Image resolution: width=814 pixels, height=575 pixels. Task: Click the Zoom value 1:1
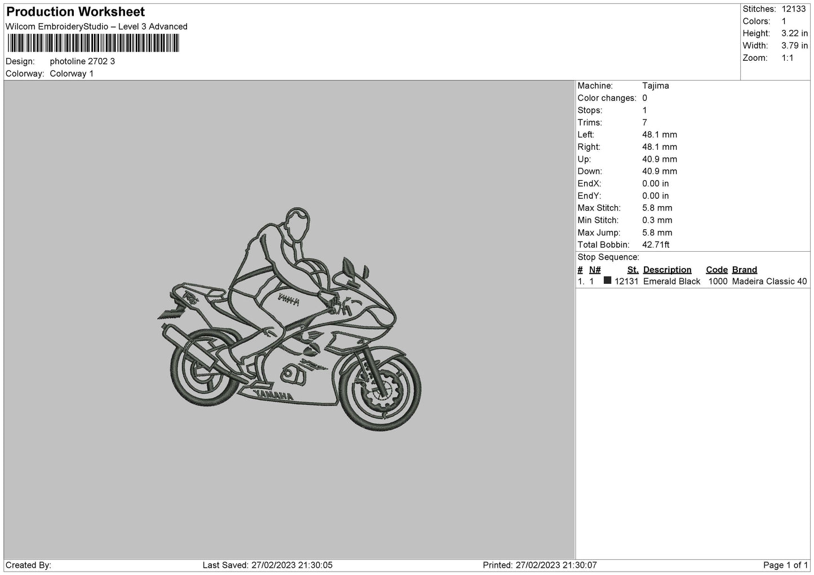tap(787, 58)
